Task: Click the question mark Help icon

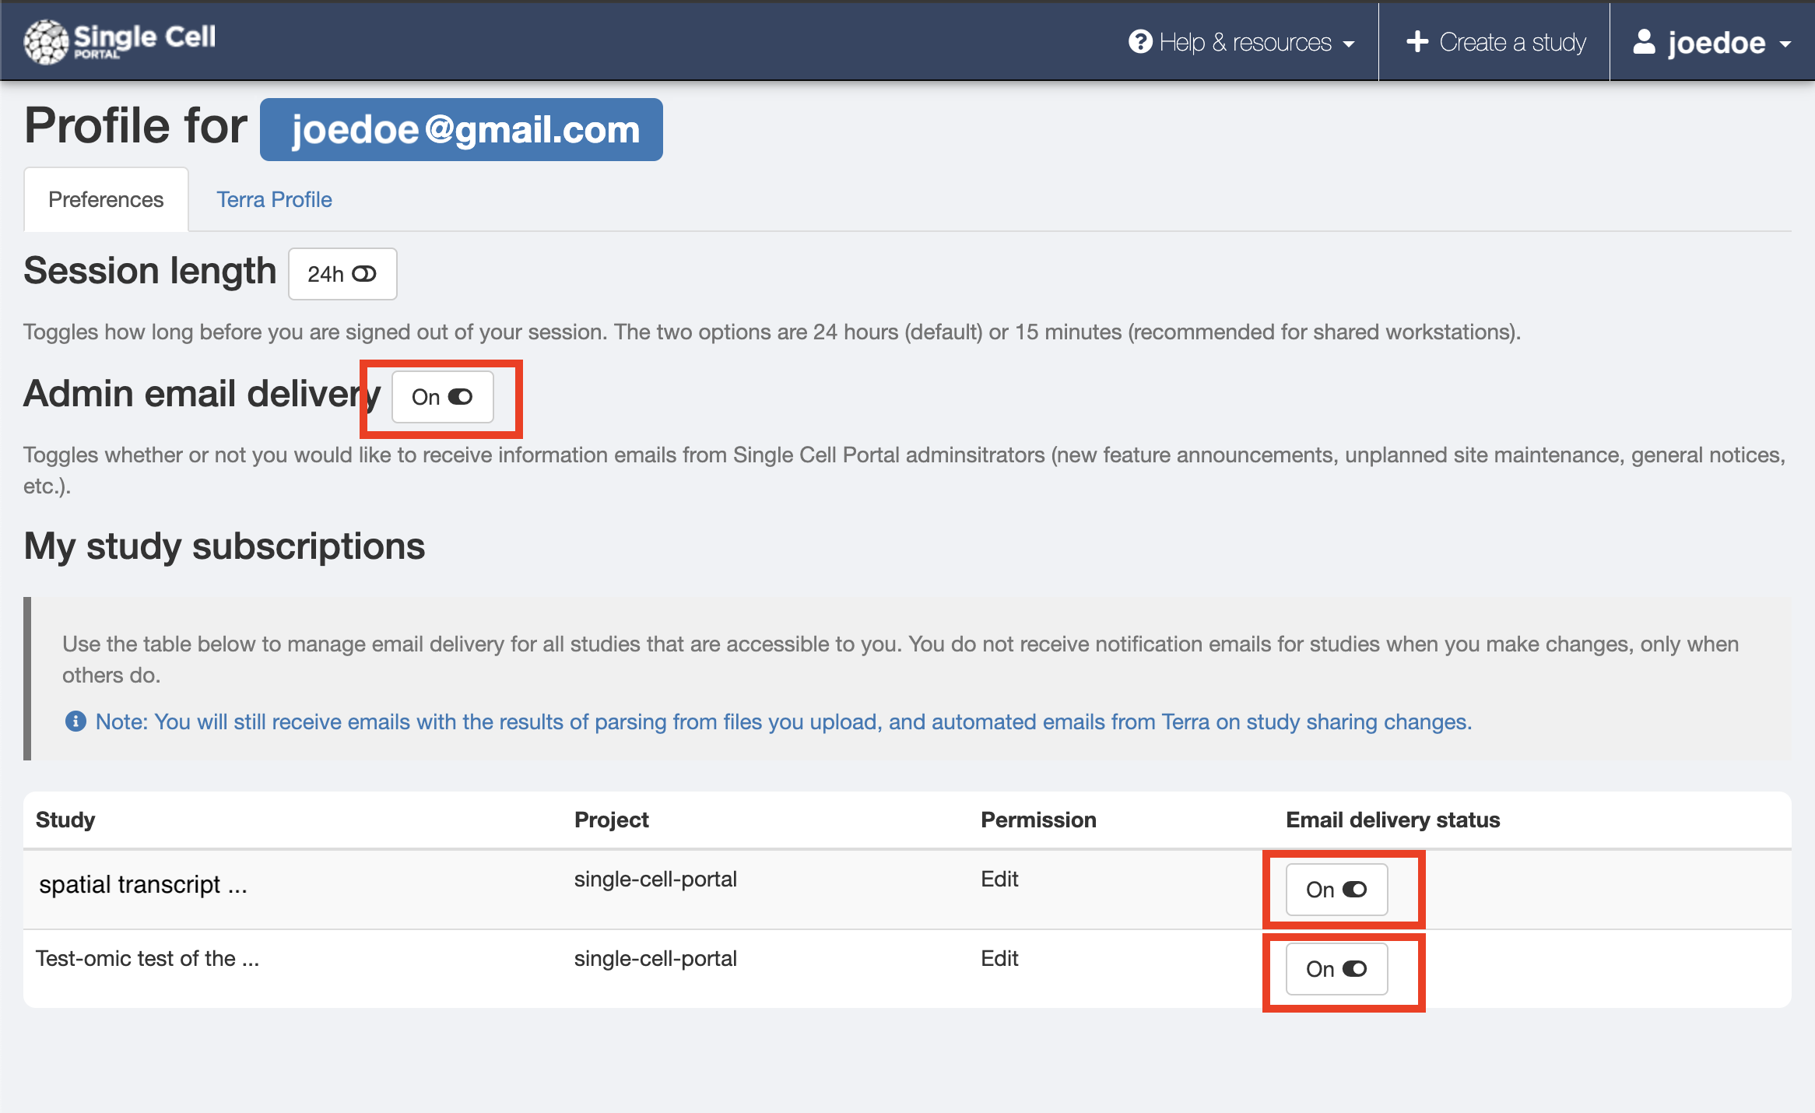Action: (x=1139, y=39)
